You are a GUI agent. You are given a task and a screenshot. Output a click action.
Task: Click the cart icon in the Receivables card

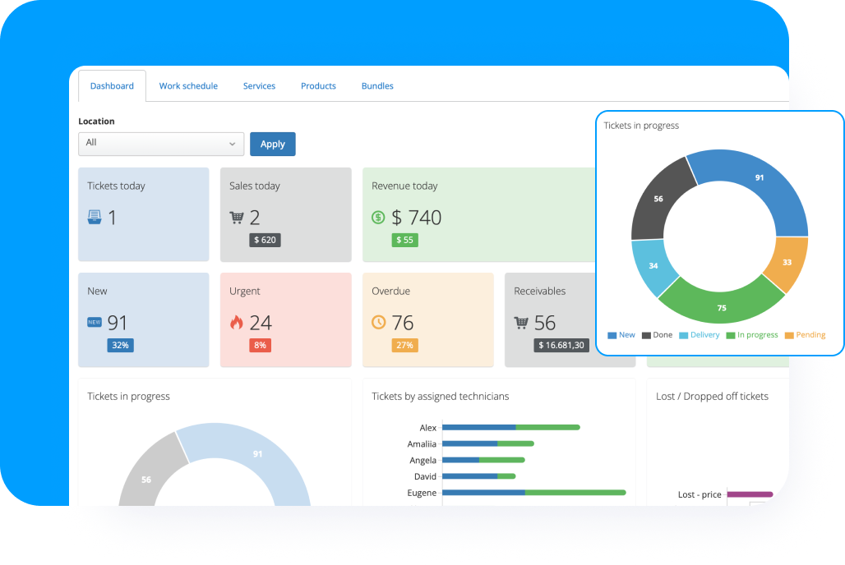point(523,323)
